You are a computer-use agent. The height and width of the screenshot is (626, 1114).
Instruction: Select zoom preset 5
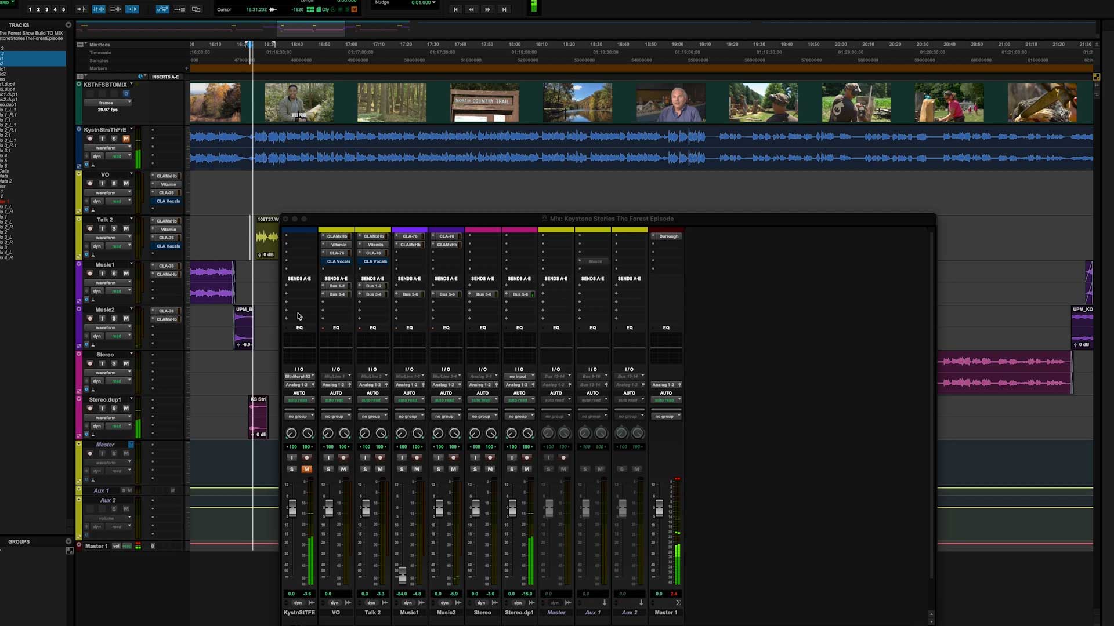(x=64, y=9)
